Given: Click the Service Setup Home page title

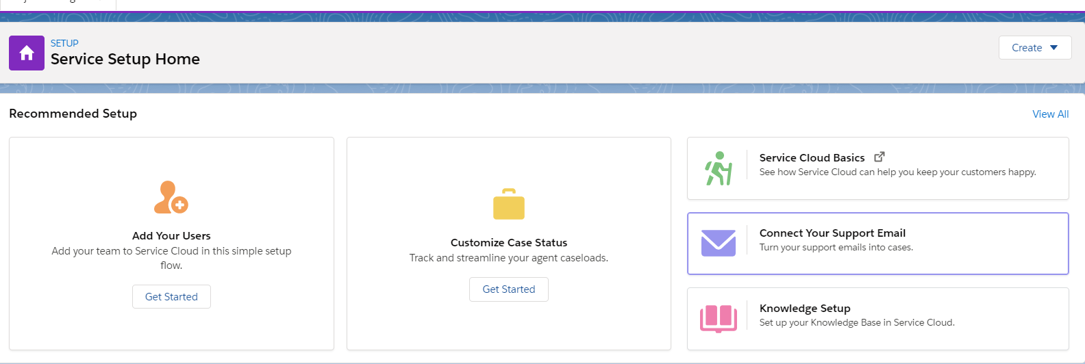Looking at the screenshot, I should [x=125, y=60].
